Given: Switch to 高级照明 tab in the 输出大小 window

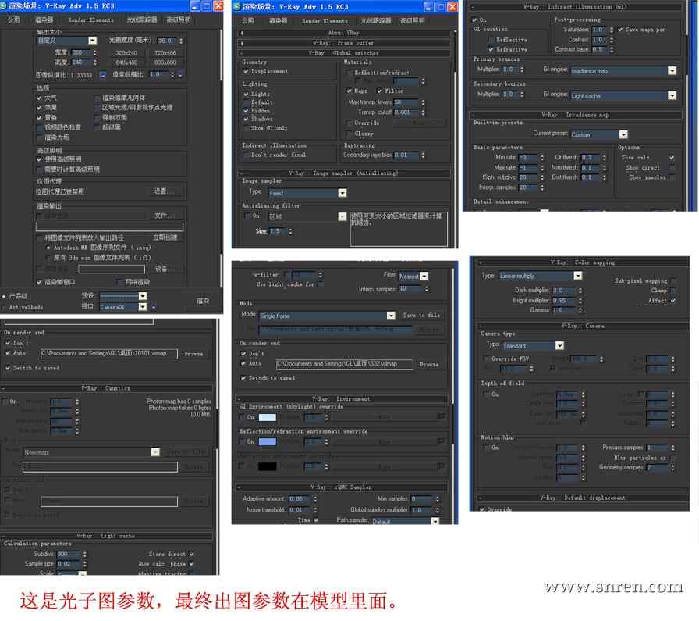Looking at the screenshot, I should [x=179, y=20].
